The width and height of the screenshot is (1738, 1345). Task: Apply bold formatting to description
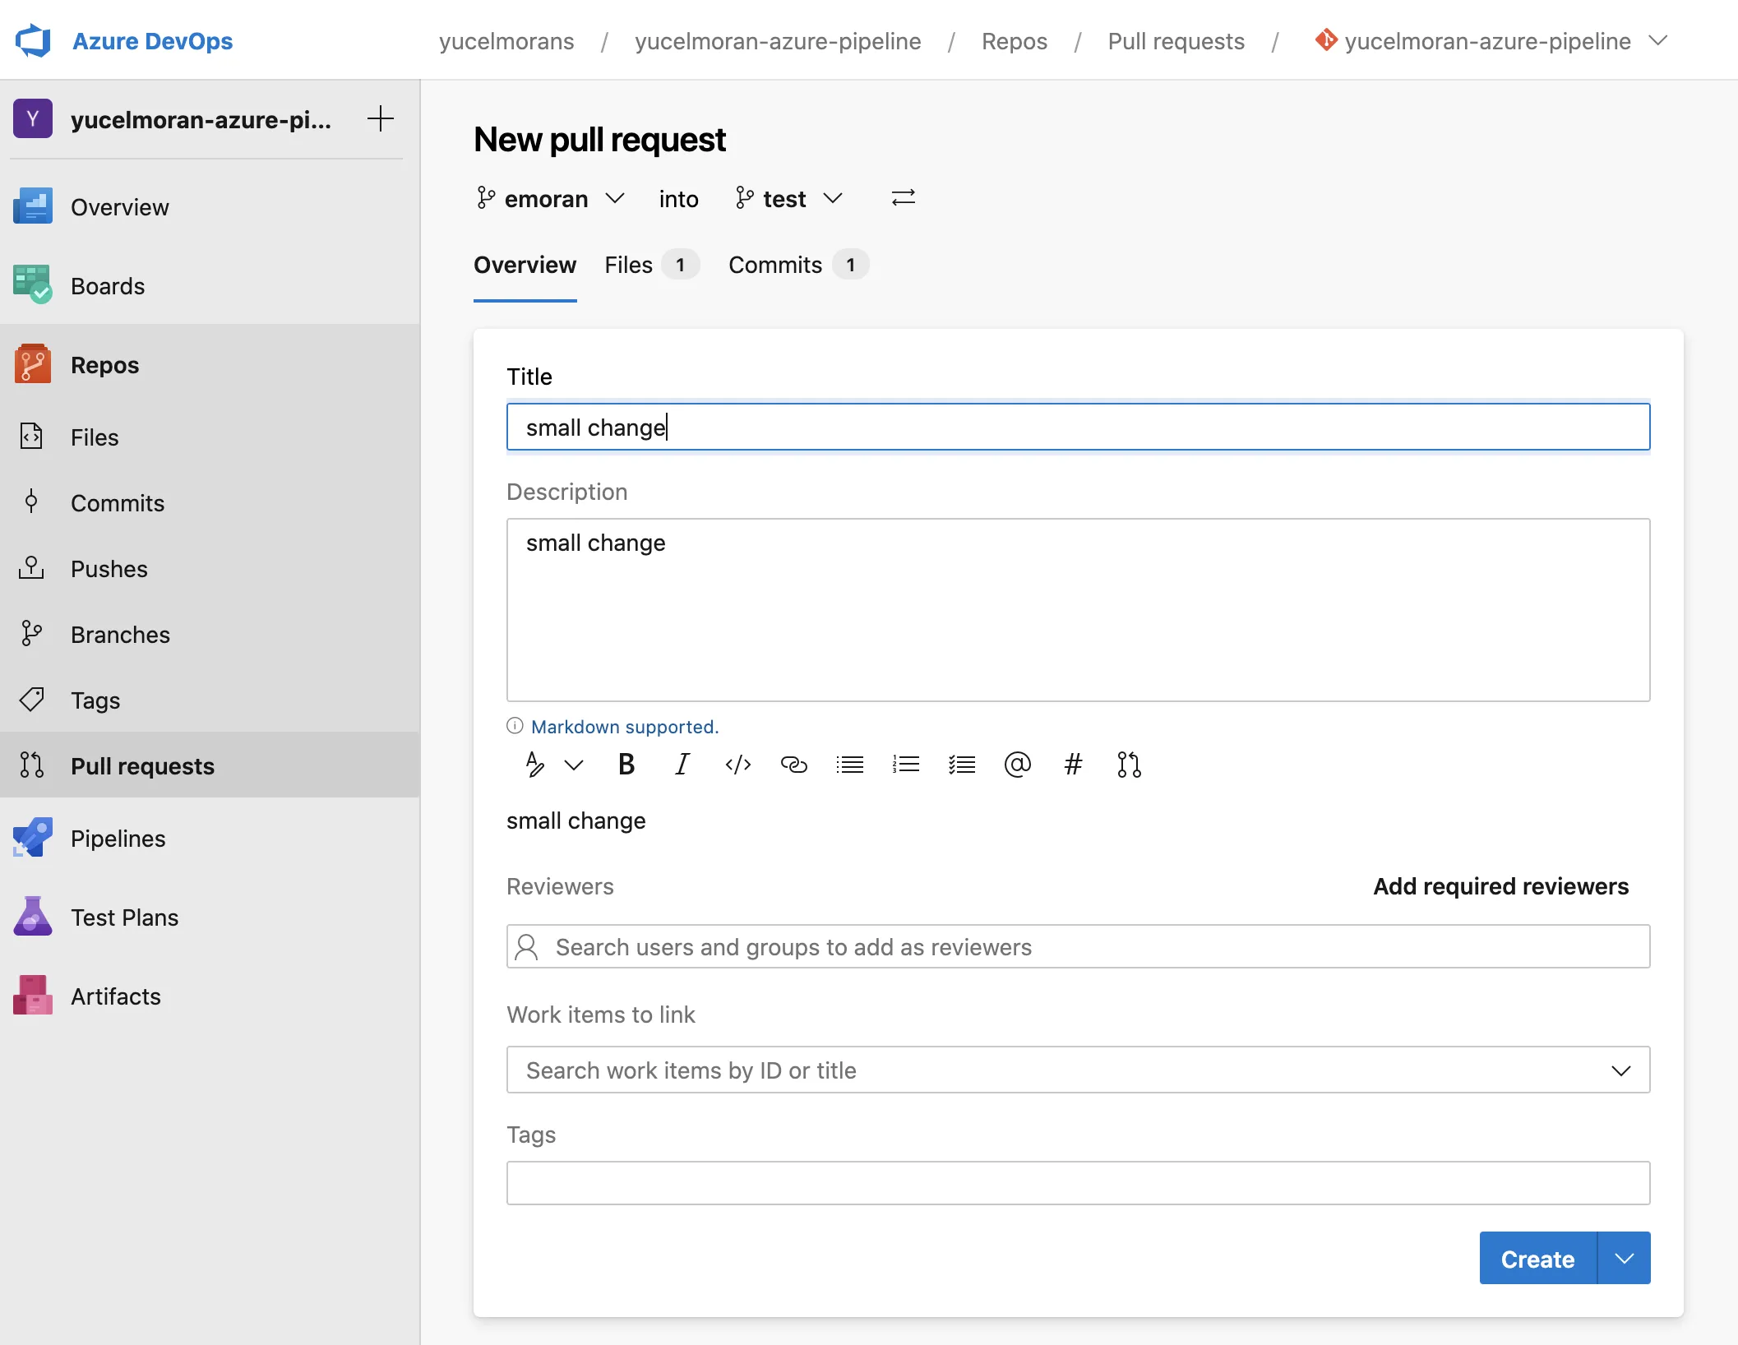click(626, 765)
